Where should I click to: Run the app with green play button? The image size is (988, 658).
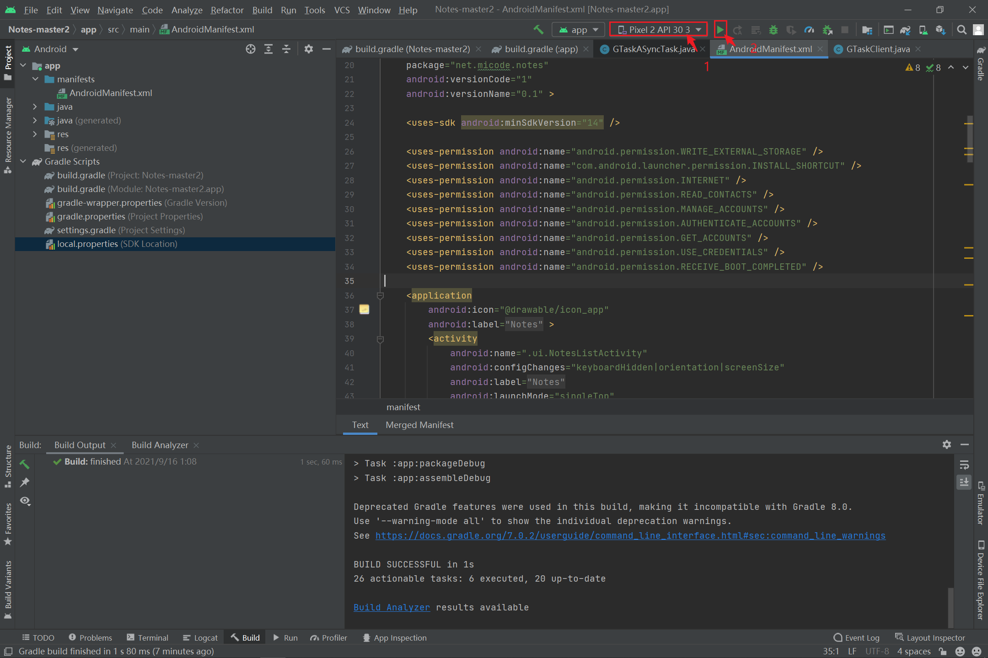point(720,30)
